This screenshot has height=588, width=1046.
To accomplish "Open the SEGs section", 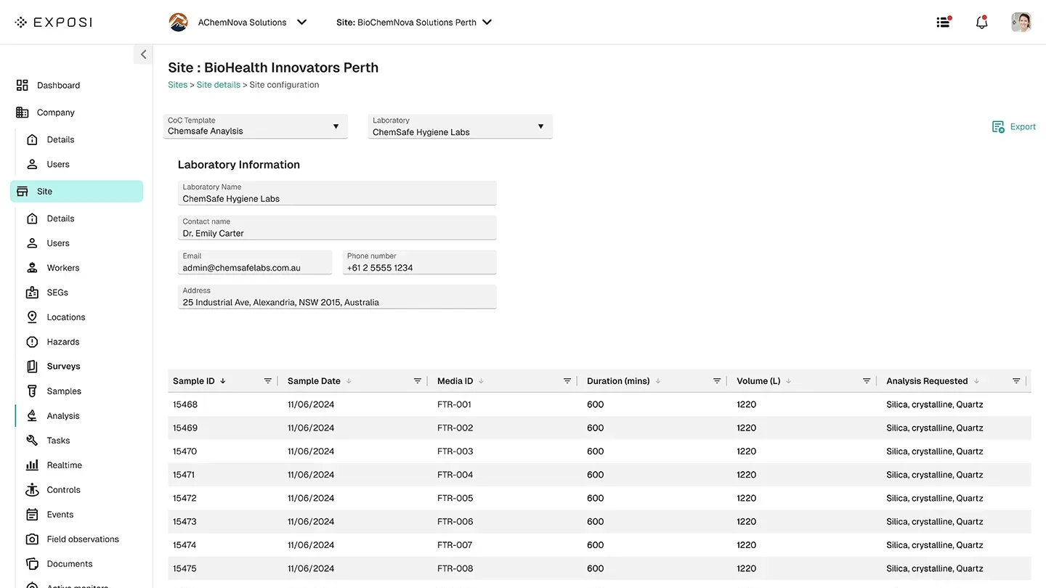I will (32, 292).
